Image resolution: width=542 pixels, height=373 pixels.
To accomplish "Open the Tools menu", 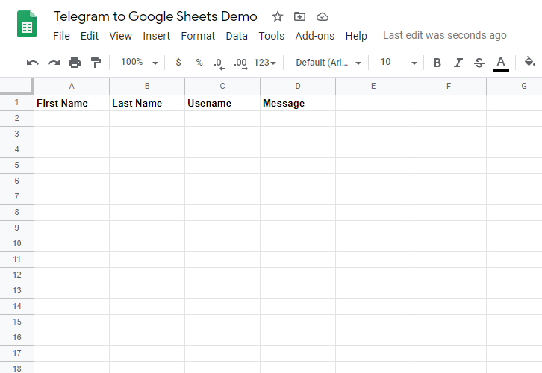I will tap(271, 36).
